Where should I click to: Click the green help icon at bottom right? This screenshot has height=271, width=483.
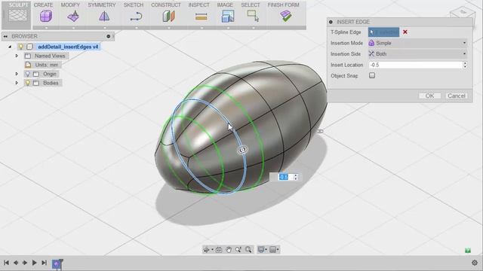(468, 251)
